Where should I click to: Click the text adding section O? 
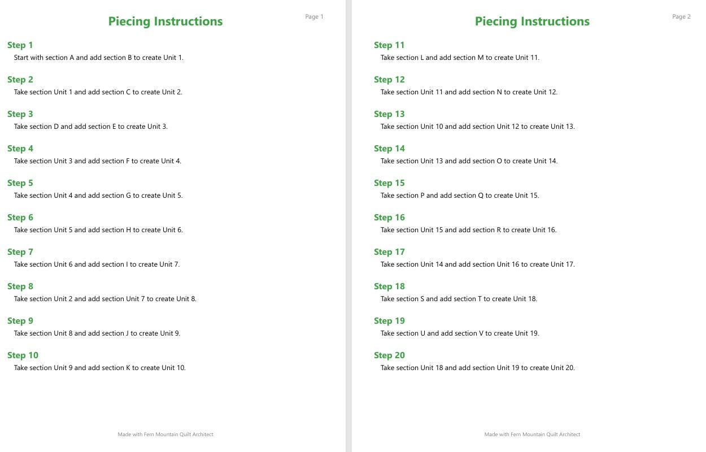[x=469, y=161]
